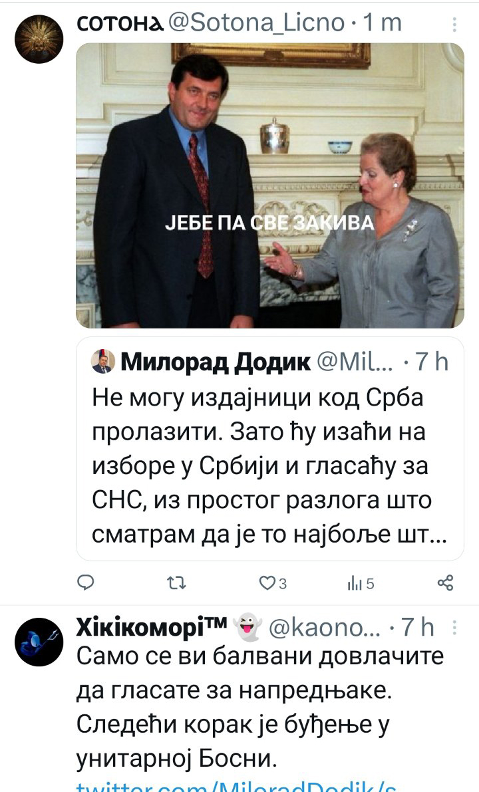Open the @kaono... handle
This screenshot has width=479, height=792.
click(x=325, y=628)
